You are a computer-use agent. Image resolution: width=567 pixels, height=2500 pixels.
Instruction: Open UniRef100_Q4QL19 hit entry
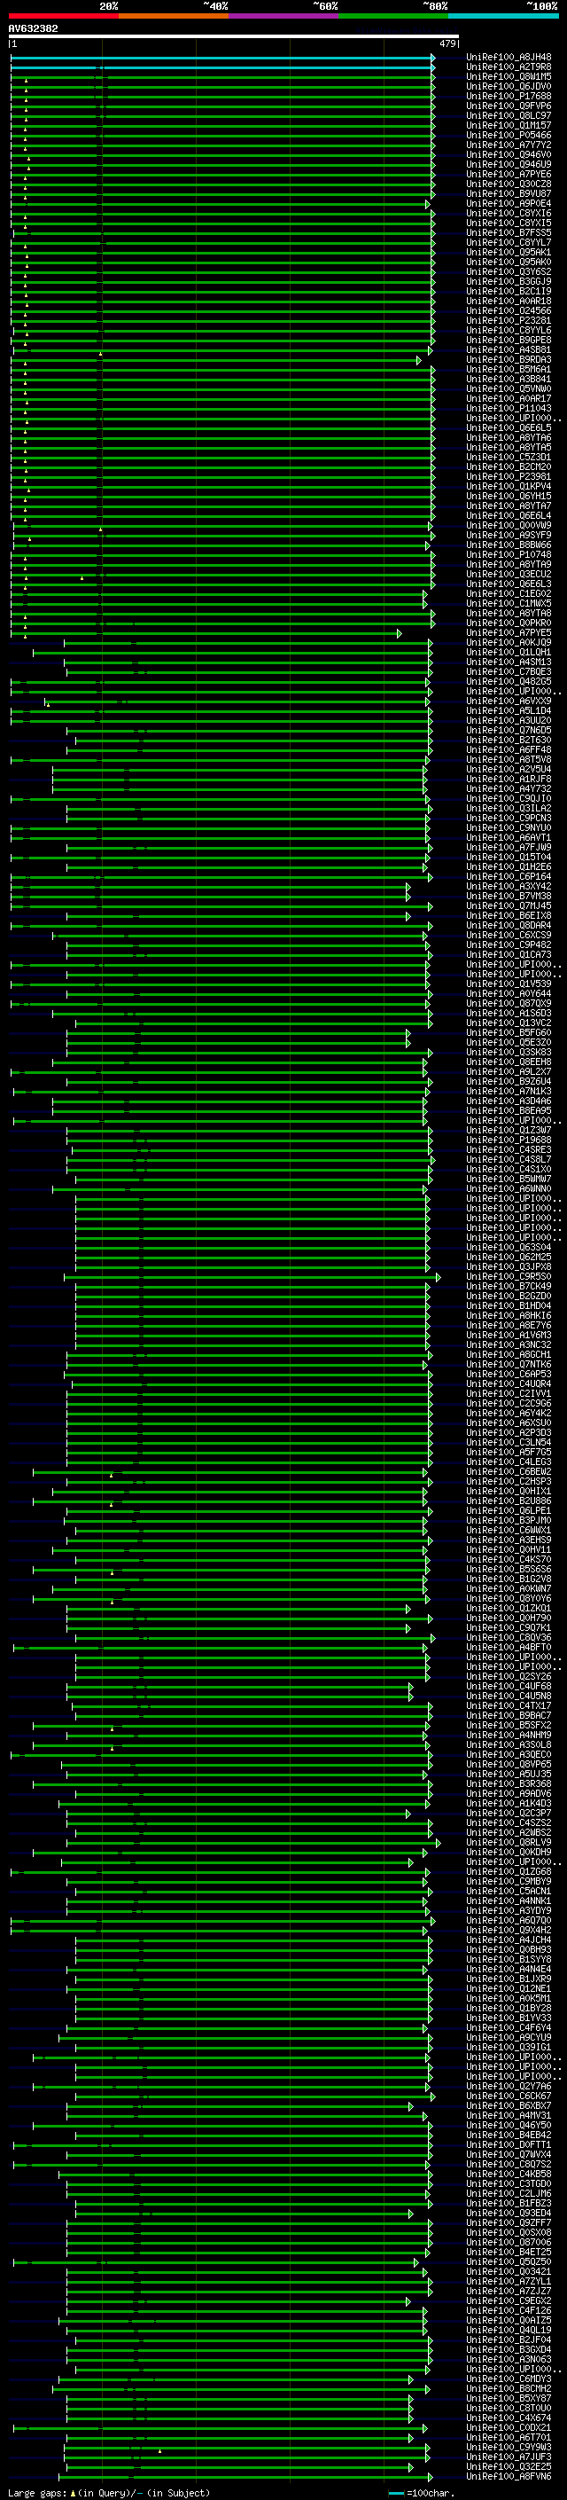[x=509, y=2332]
